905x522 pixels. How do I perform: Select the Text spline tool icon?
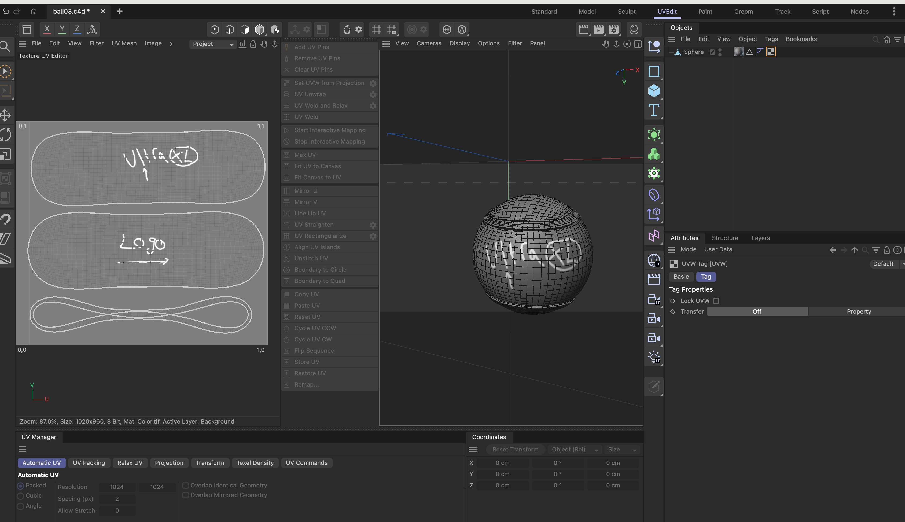[654, 110]
